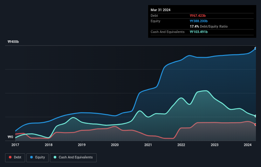Image resolution: width=261 pixels, height=167 pixels.
Task: Toggle the Debt series legend button
Action: click(15, 157)
